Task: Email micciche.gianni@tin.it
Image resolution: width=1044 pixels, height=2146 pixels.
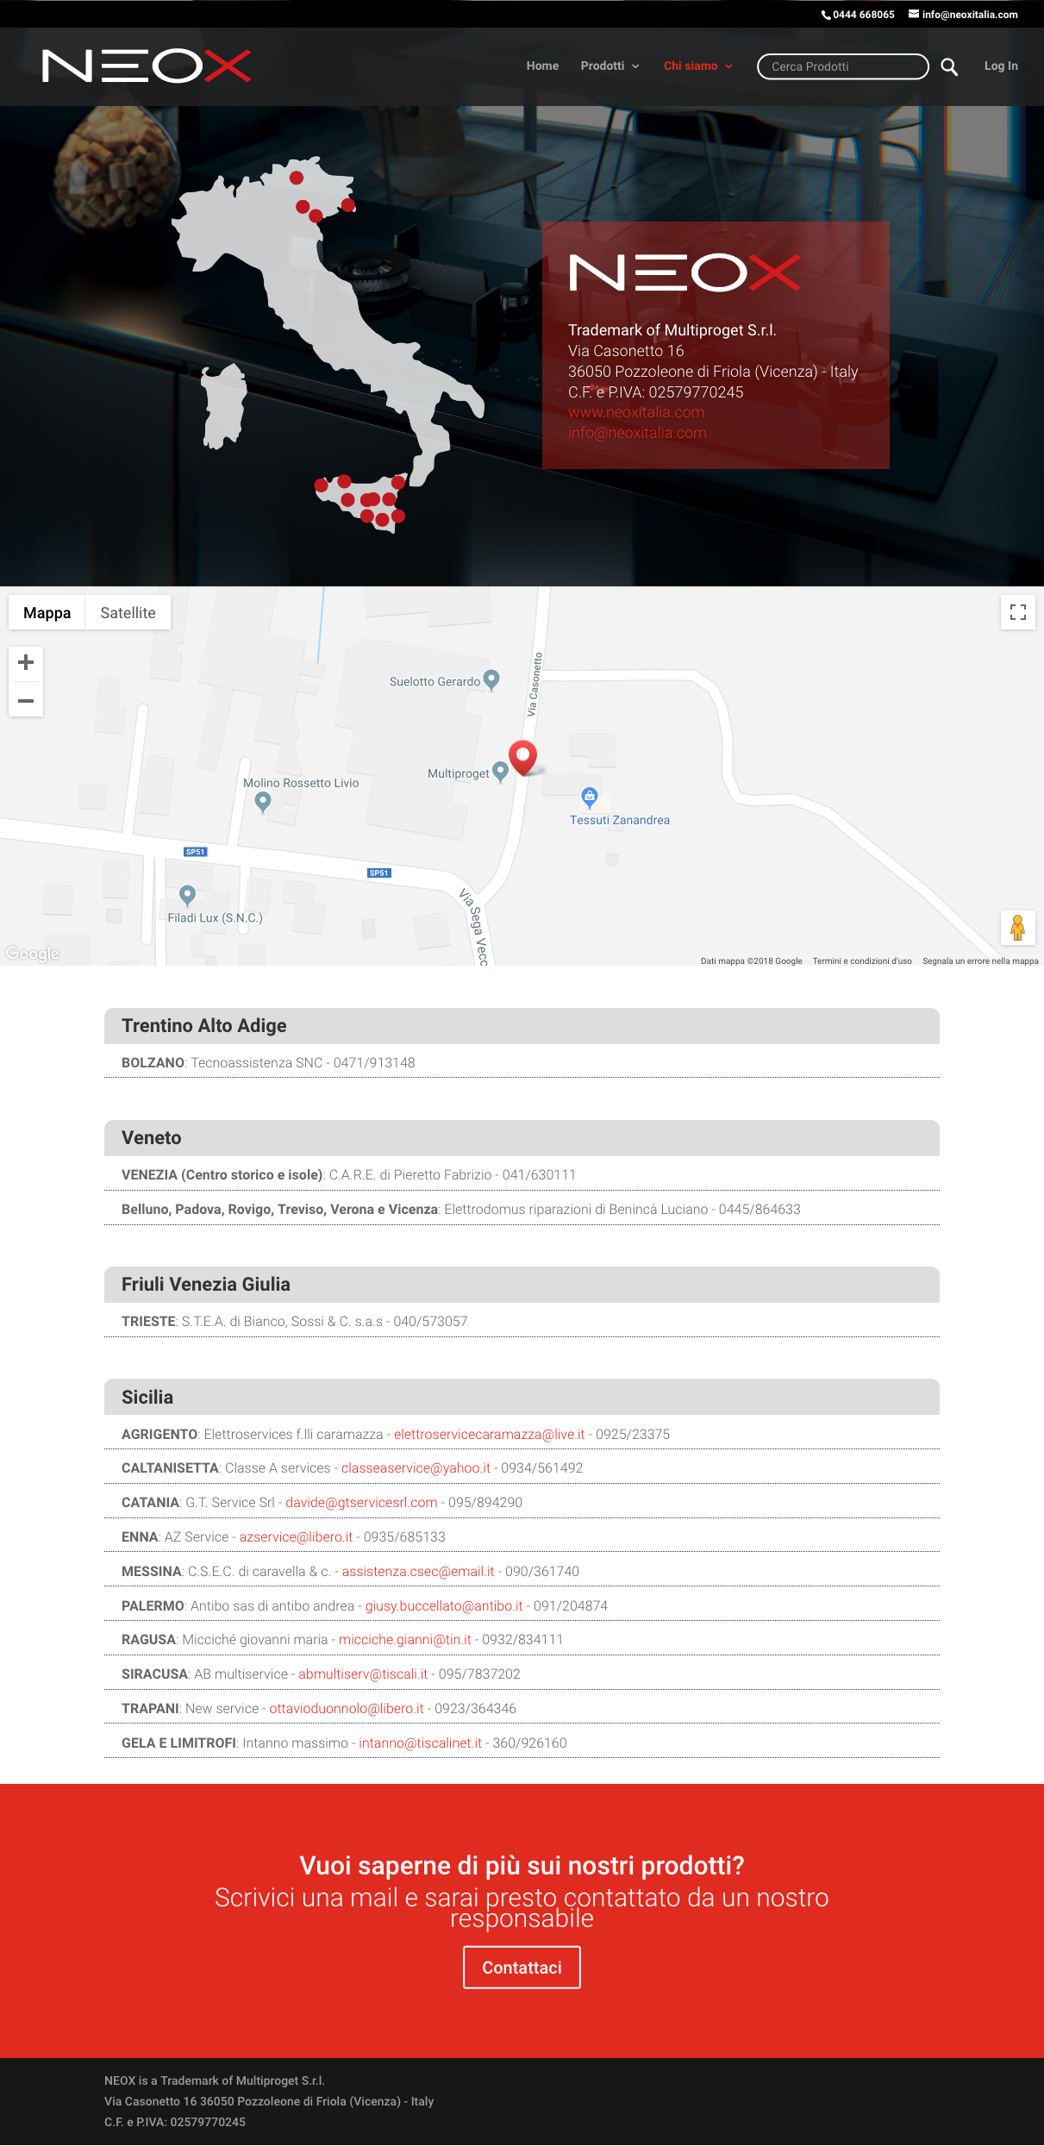Action: coord(405,1640)
